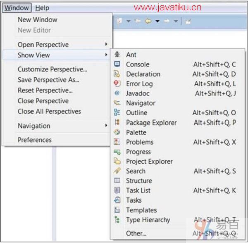Click the Error Log icon
The height and width of the screenshot is (243, 248).
(x=117, y=83)
